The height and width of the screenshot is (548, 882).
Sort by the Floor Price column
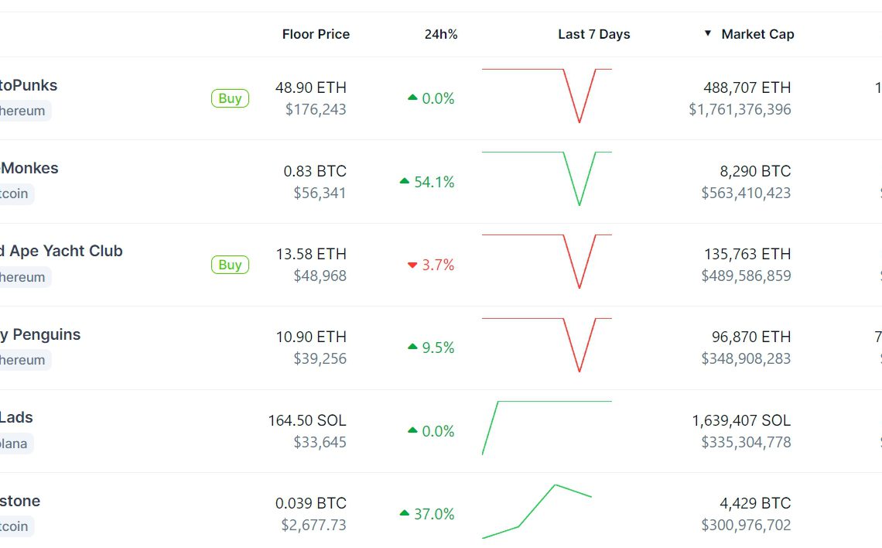pyautogui.click(x=316, y=34)
